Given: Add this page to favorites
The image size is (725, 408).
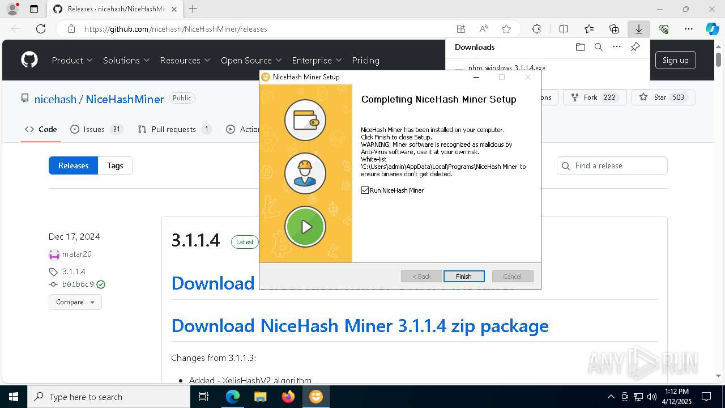Looking at the screenshot, I should tap(506, 29).
